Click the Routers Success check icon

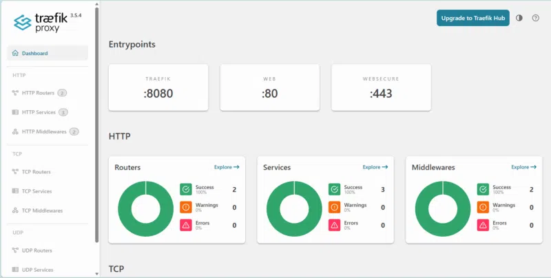[x=186, y=189]
